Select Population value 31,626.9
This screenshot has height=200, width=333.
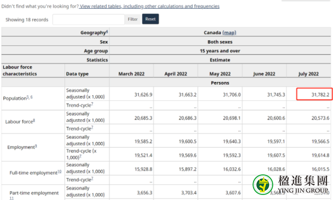(x=143, y=95)
